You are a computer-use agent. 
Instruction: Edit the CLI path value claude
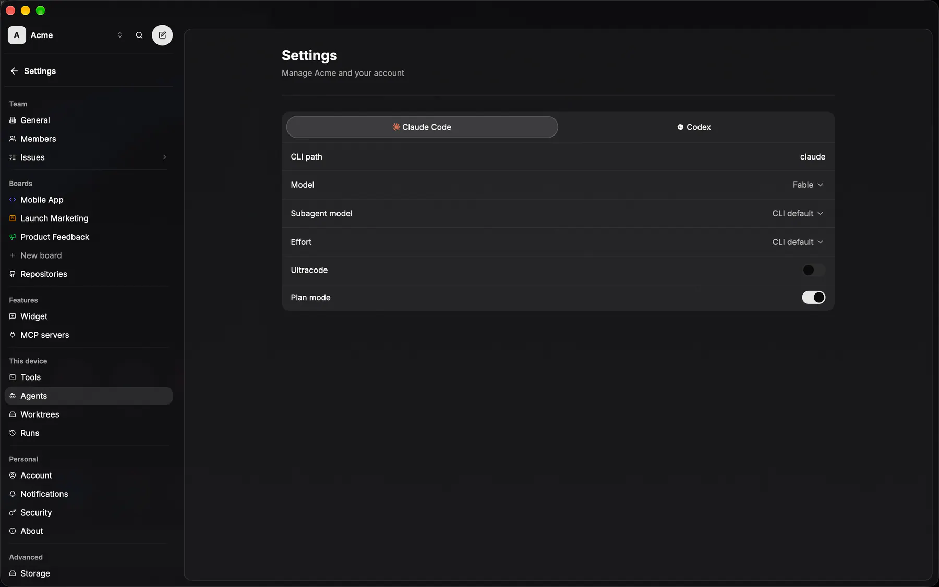813,157
